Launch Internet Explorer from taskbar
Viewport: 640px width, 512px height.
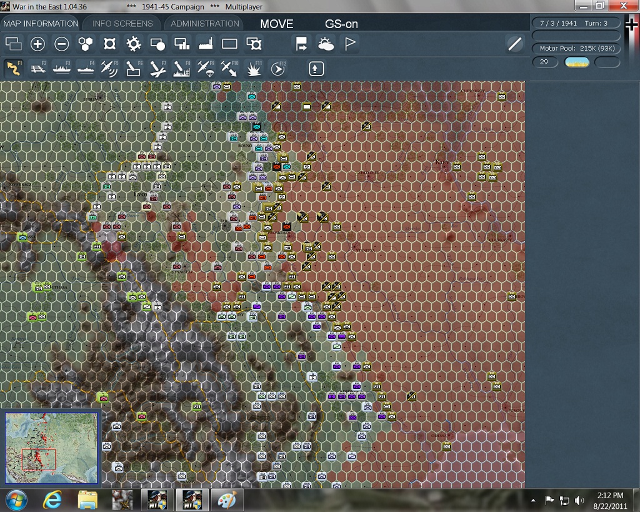tap(52, 500)
